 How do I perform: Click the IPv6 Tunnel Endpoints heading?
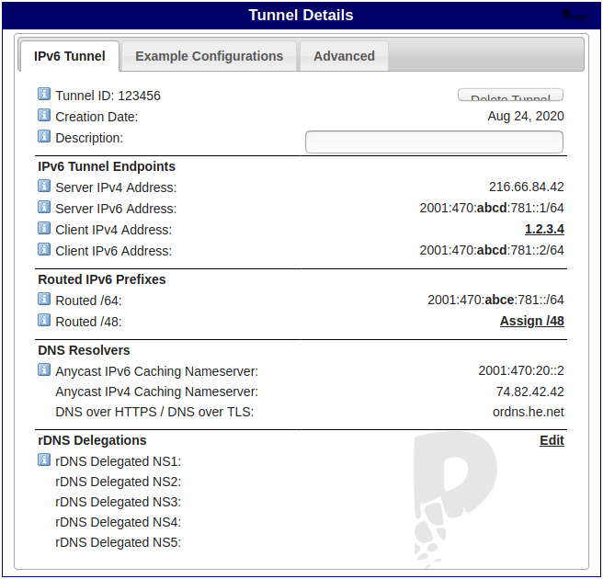(x=107, y=166)
